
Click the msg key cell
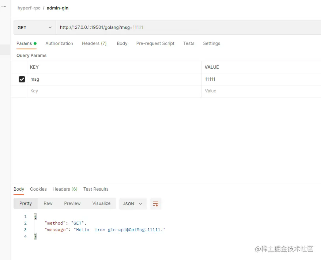tap(114, 79)
